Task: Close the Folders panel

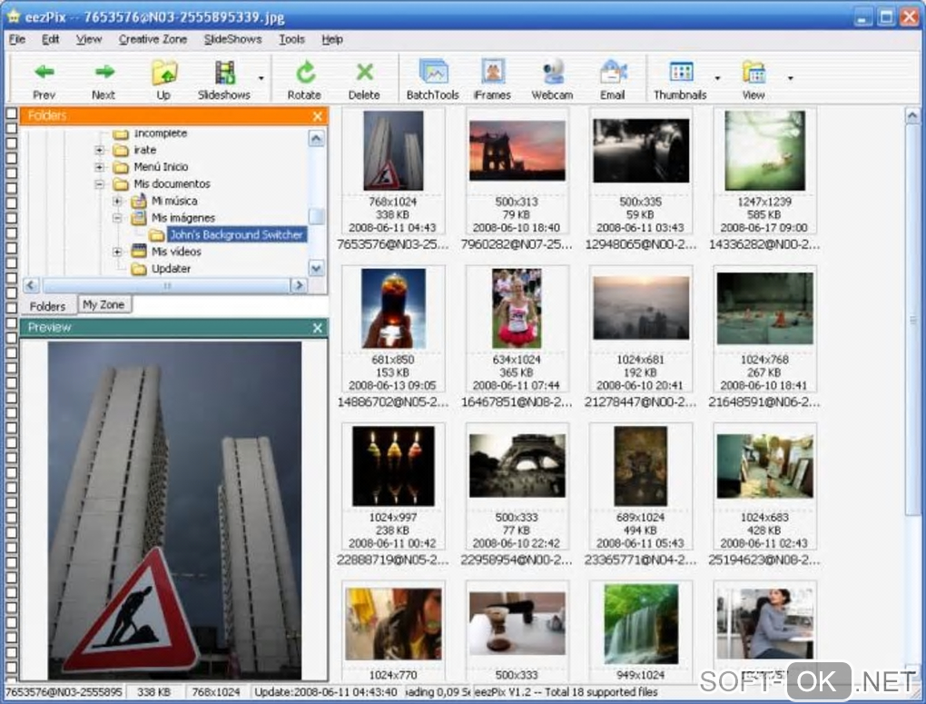Action: tap(317, 116)
